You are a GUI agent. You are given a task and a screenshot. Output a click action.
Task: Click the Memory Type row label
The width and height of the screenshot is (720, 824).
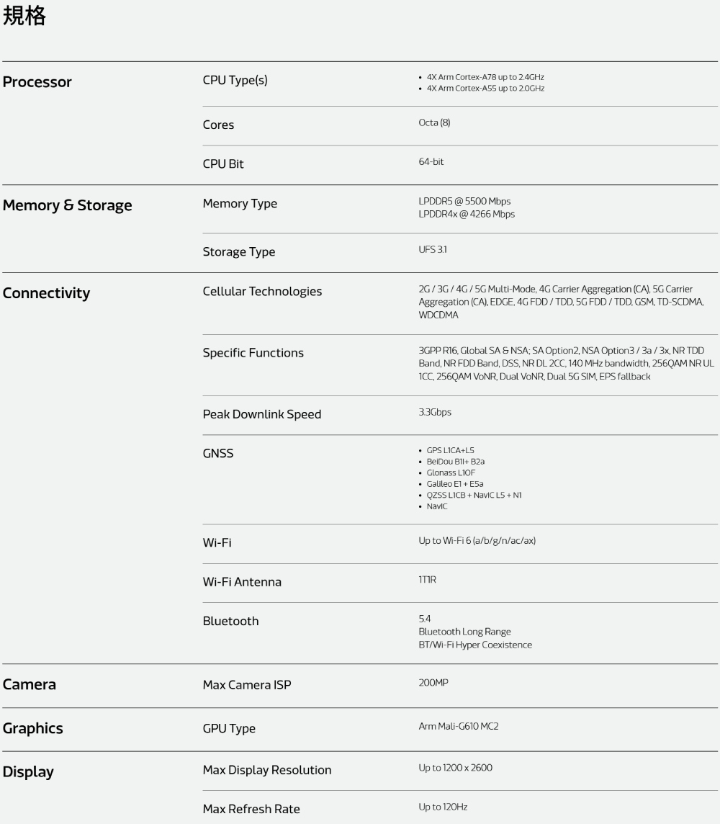240,204
